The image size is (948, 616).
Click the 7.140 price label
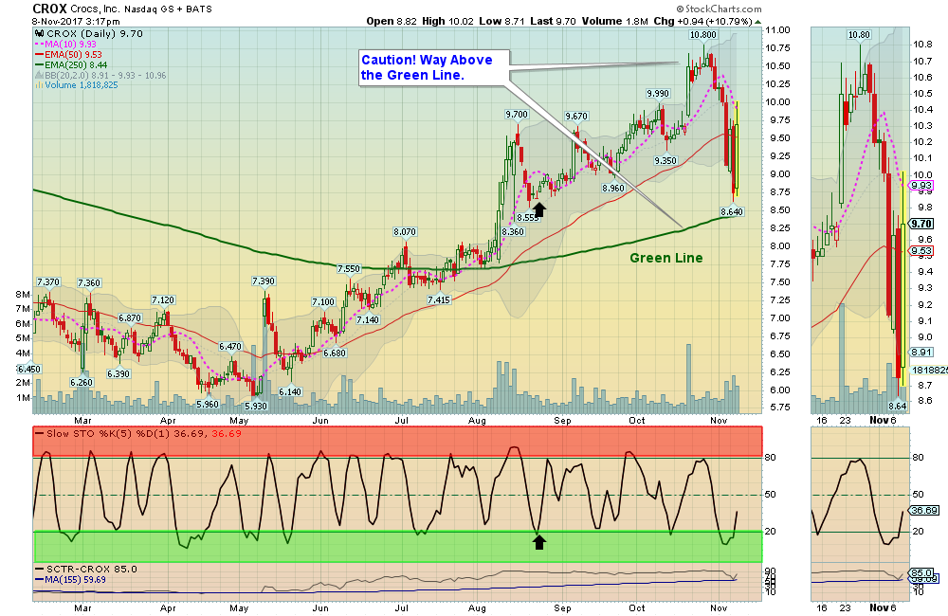pos(368,319)
